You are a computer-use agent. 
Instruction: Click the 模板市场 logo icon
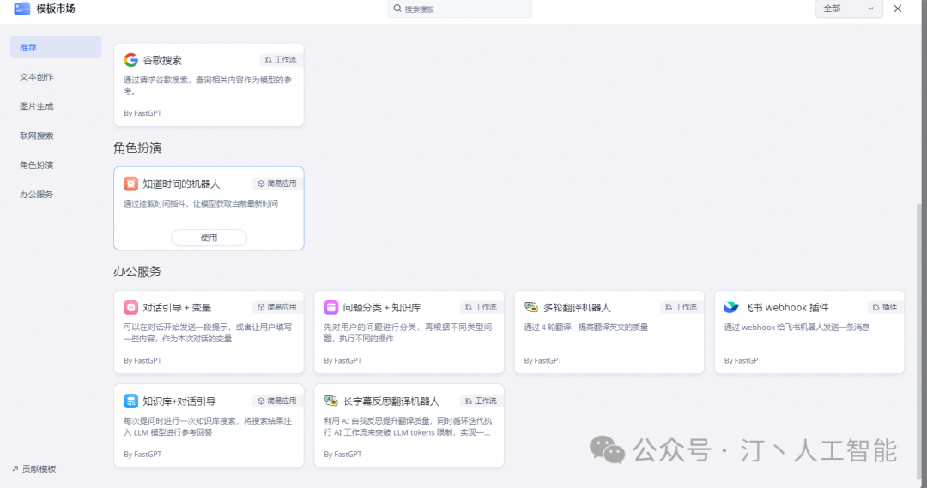click(x=21, y=9)
